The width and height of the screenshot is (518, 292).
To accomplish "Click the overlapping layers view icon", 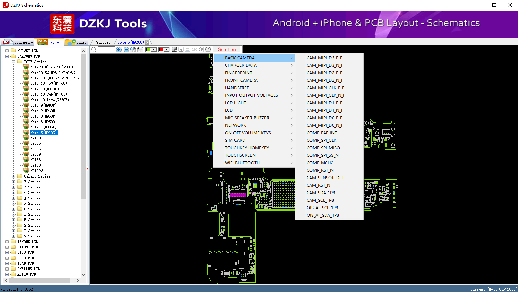I will click(x=174, y=49).
